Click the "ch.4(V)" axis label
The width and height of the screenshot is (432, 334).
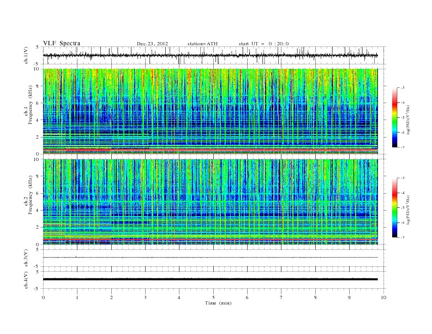26,280
